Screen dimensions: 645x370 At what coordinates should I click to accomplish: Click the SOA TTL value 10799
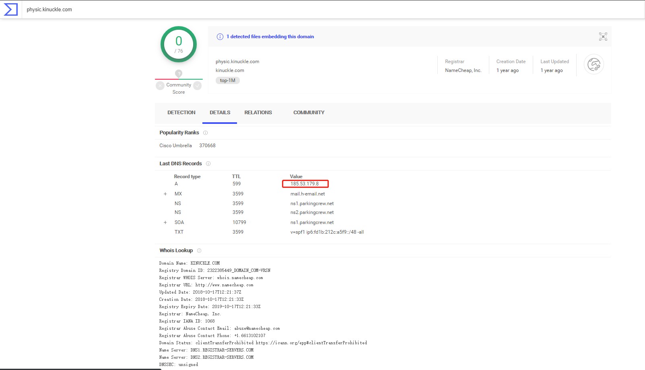tap(239, 222)
